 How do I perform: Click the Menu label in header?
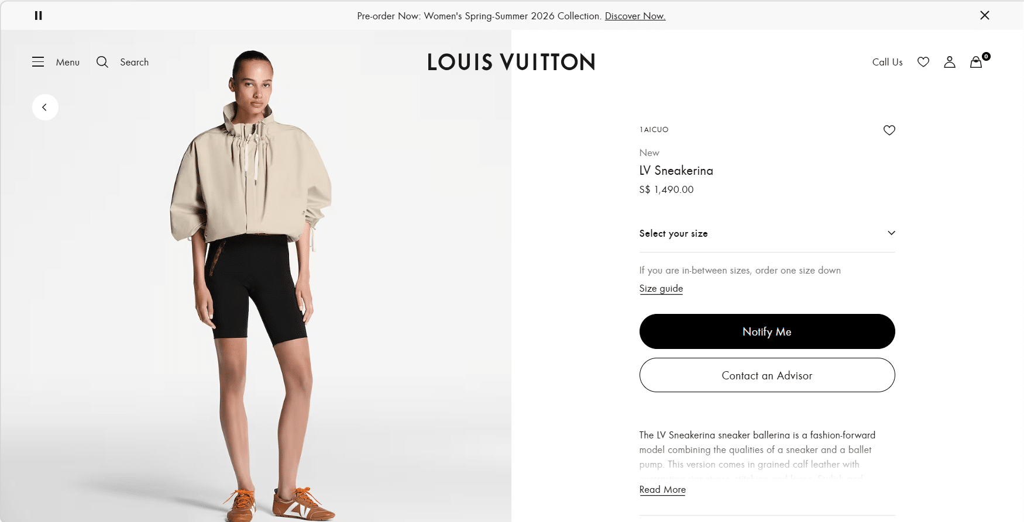68,62
